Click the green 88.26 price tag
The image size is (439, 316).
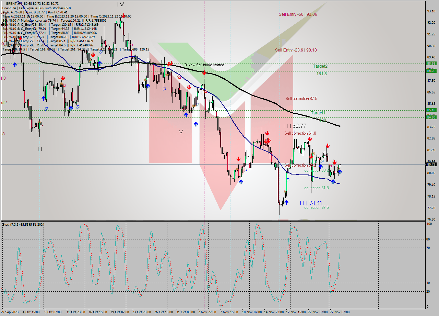click(431, 71)
